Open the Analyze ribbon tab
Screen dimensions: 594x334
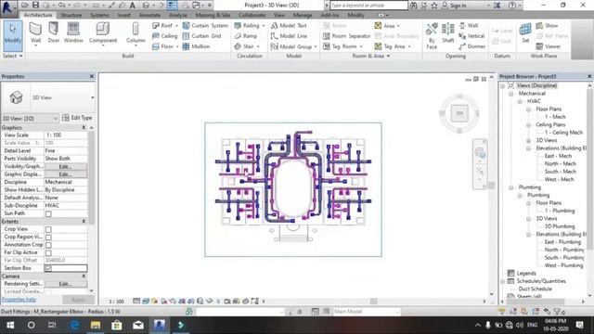tap(178, 15)
